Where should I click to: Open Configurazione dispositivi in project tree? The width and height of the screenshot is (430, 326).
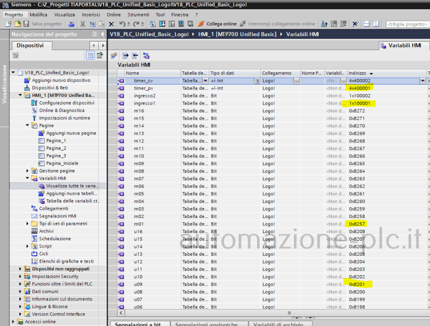(66, 103)
